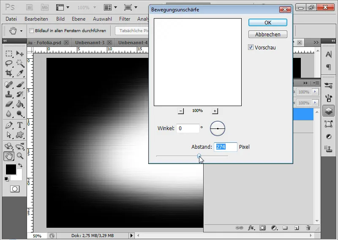
Task: Select the Magic Wand tool
Action: tap(20, 63)
